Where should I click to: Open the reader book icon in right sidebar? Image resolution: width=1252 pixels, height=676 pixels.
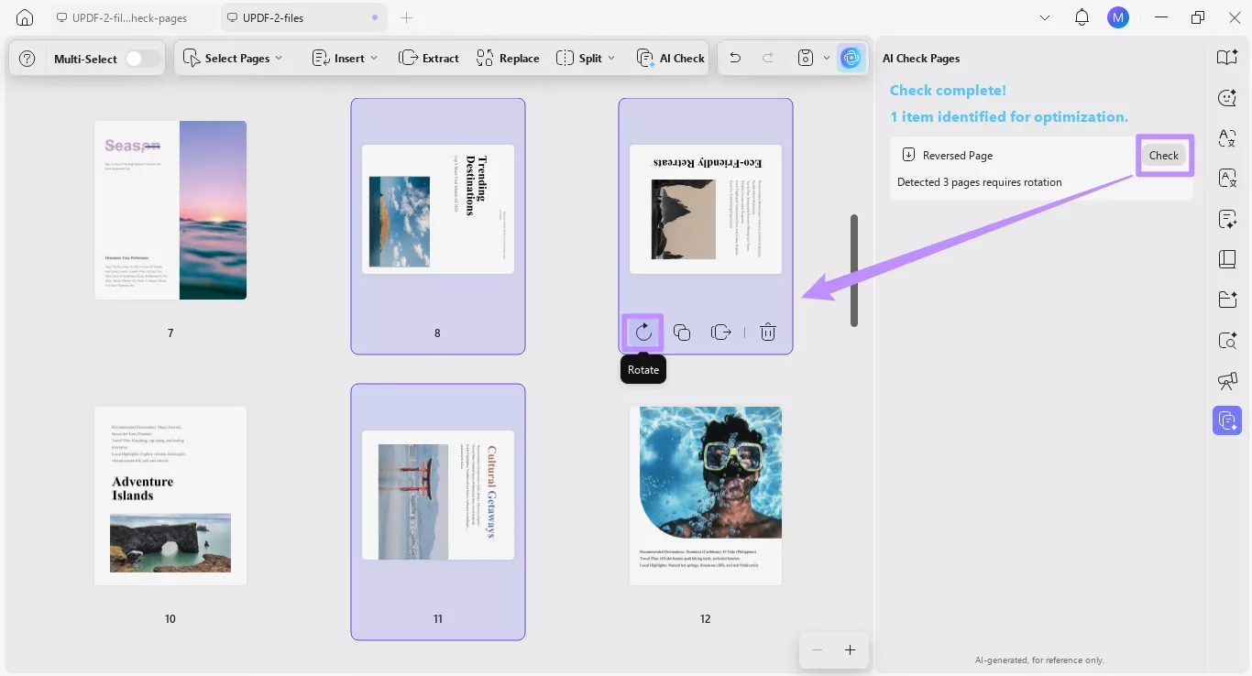click(1227, 58)
